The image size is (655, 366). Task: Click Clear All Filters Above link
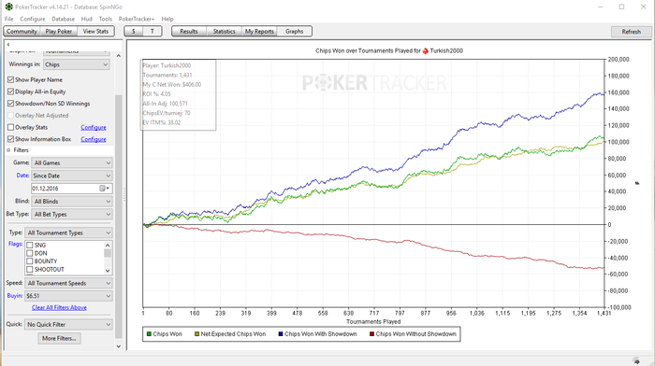click(59, 307)
